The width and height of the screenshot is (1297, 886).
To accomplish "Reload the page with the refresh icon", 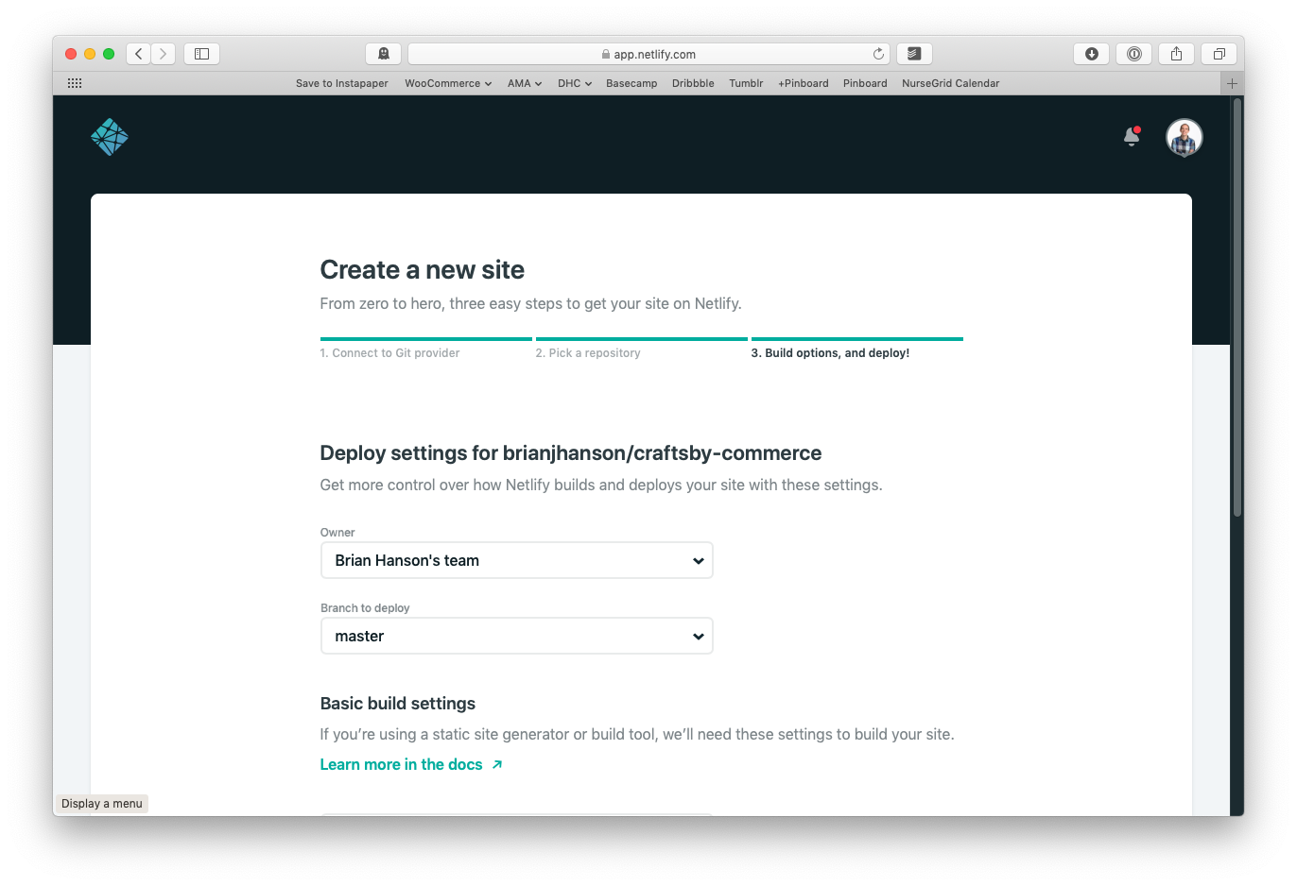I will (878, 54).
